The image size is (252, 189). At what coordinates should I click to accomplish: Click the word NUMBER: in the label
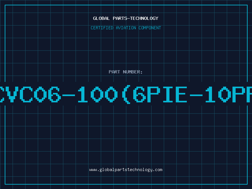pyautogui.click(x=133, y=72)
